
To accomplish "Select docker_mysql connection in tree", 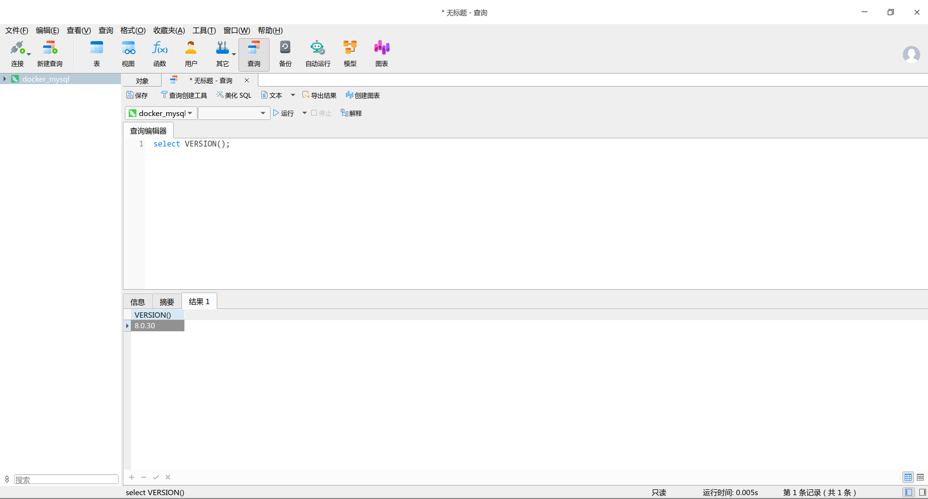I will coord(45,79).
